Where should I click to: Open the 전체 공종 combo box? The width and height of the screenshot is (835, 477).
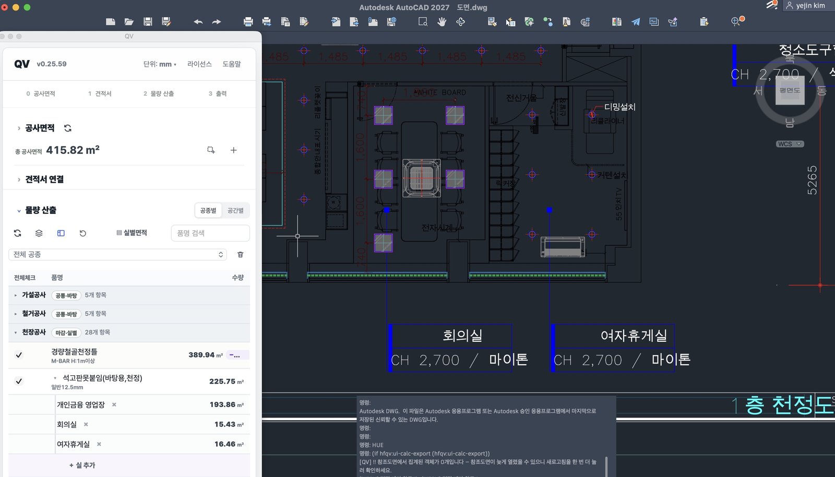[x=118, y=255]
